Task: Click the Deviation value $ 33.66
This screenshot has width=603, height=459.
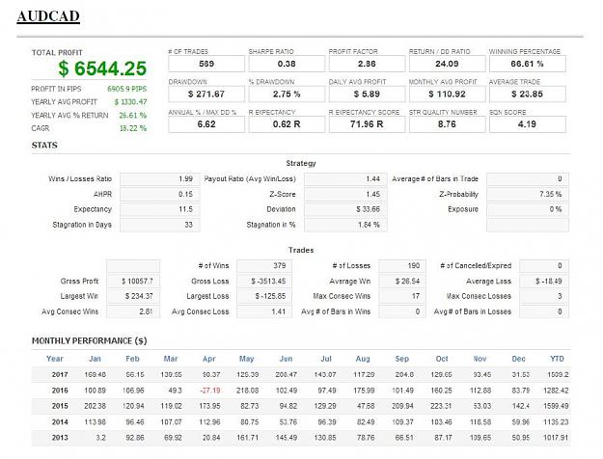Action: click(345, 209)
